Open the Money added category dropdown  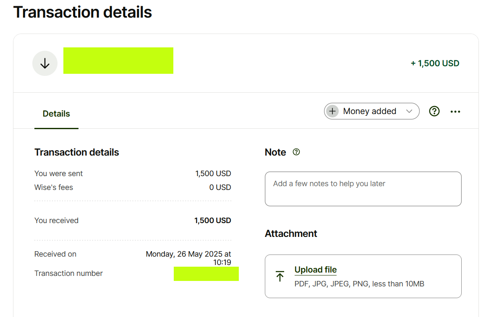[x=370, y=111]
